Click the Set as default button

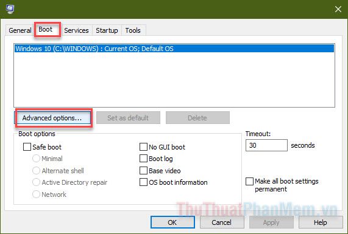[128, 118]
